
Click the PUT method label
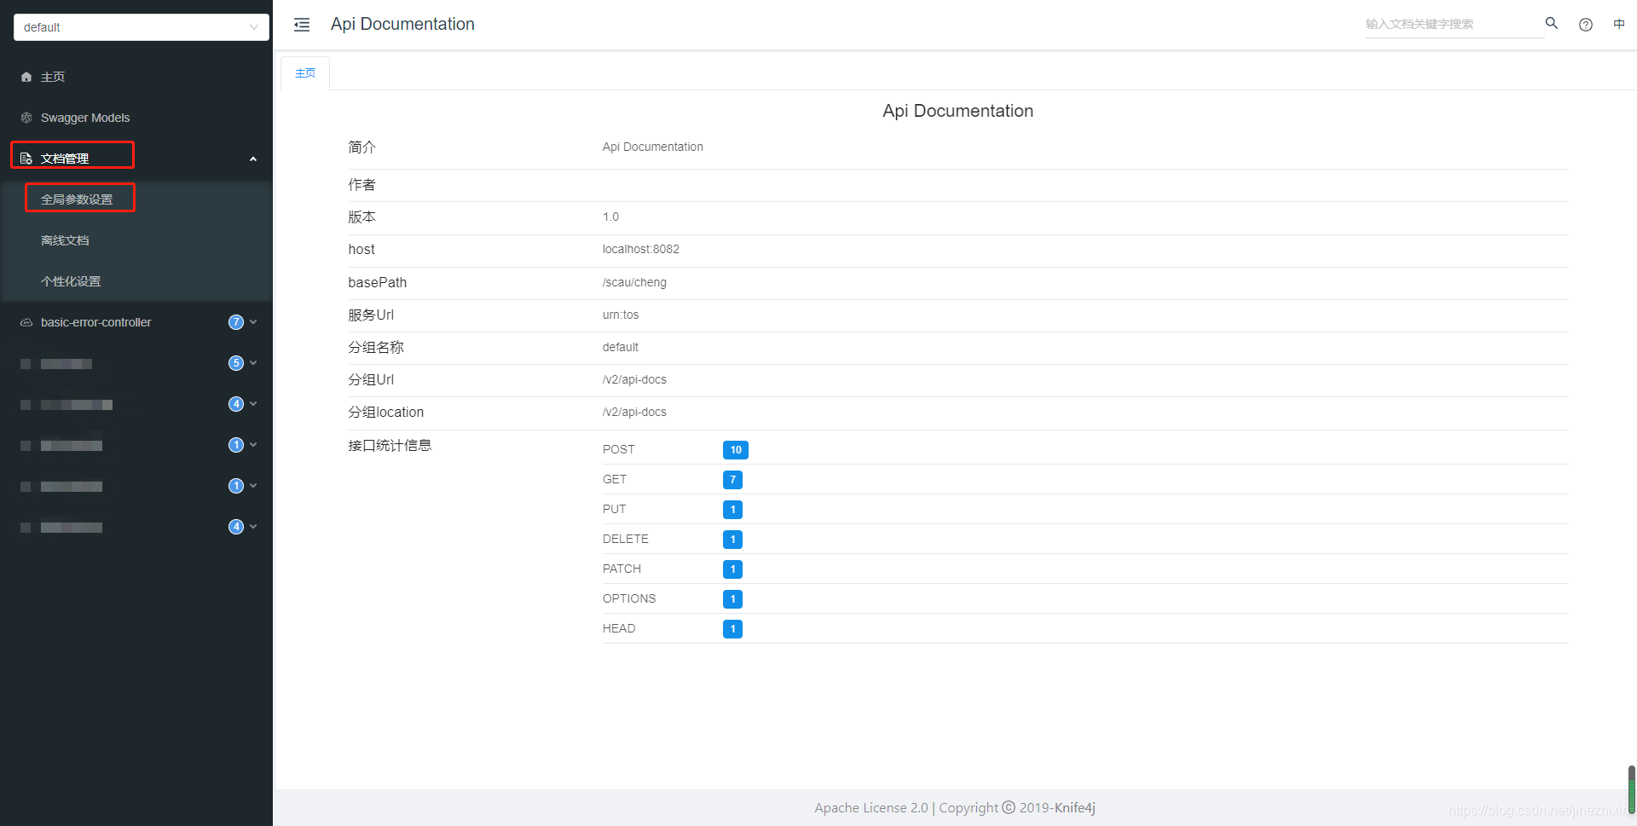click(x=614, y=510)
